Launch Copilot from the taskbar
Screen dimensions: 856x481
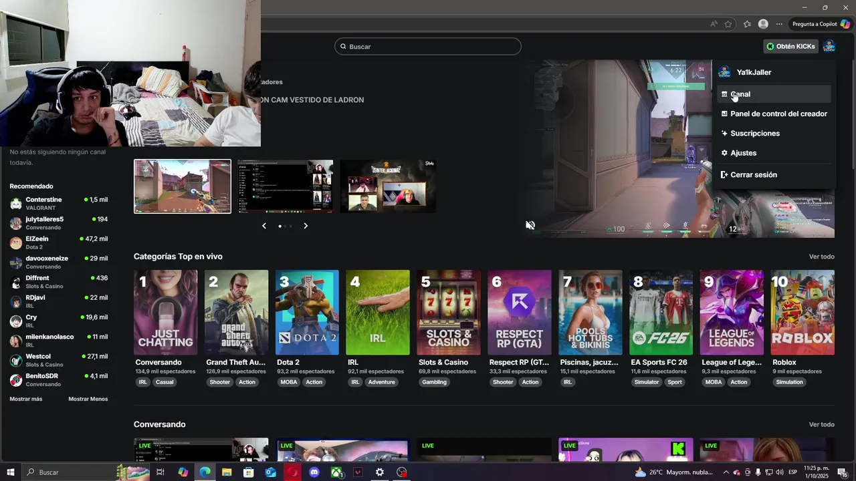tap(183, 472)
